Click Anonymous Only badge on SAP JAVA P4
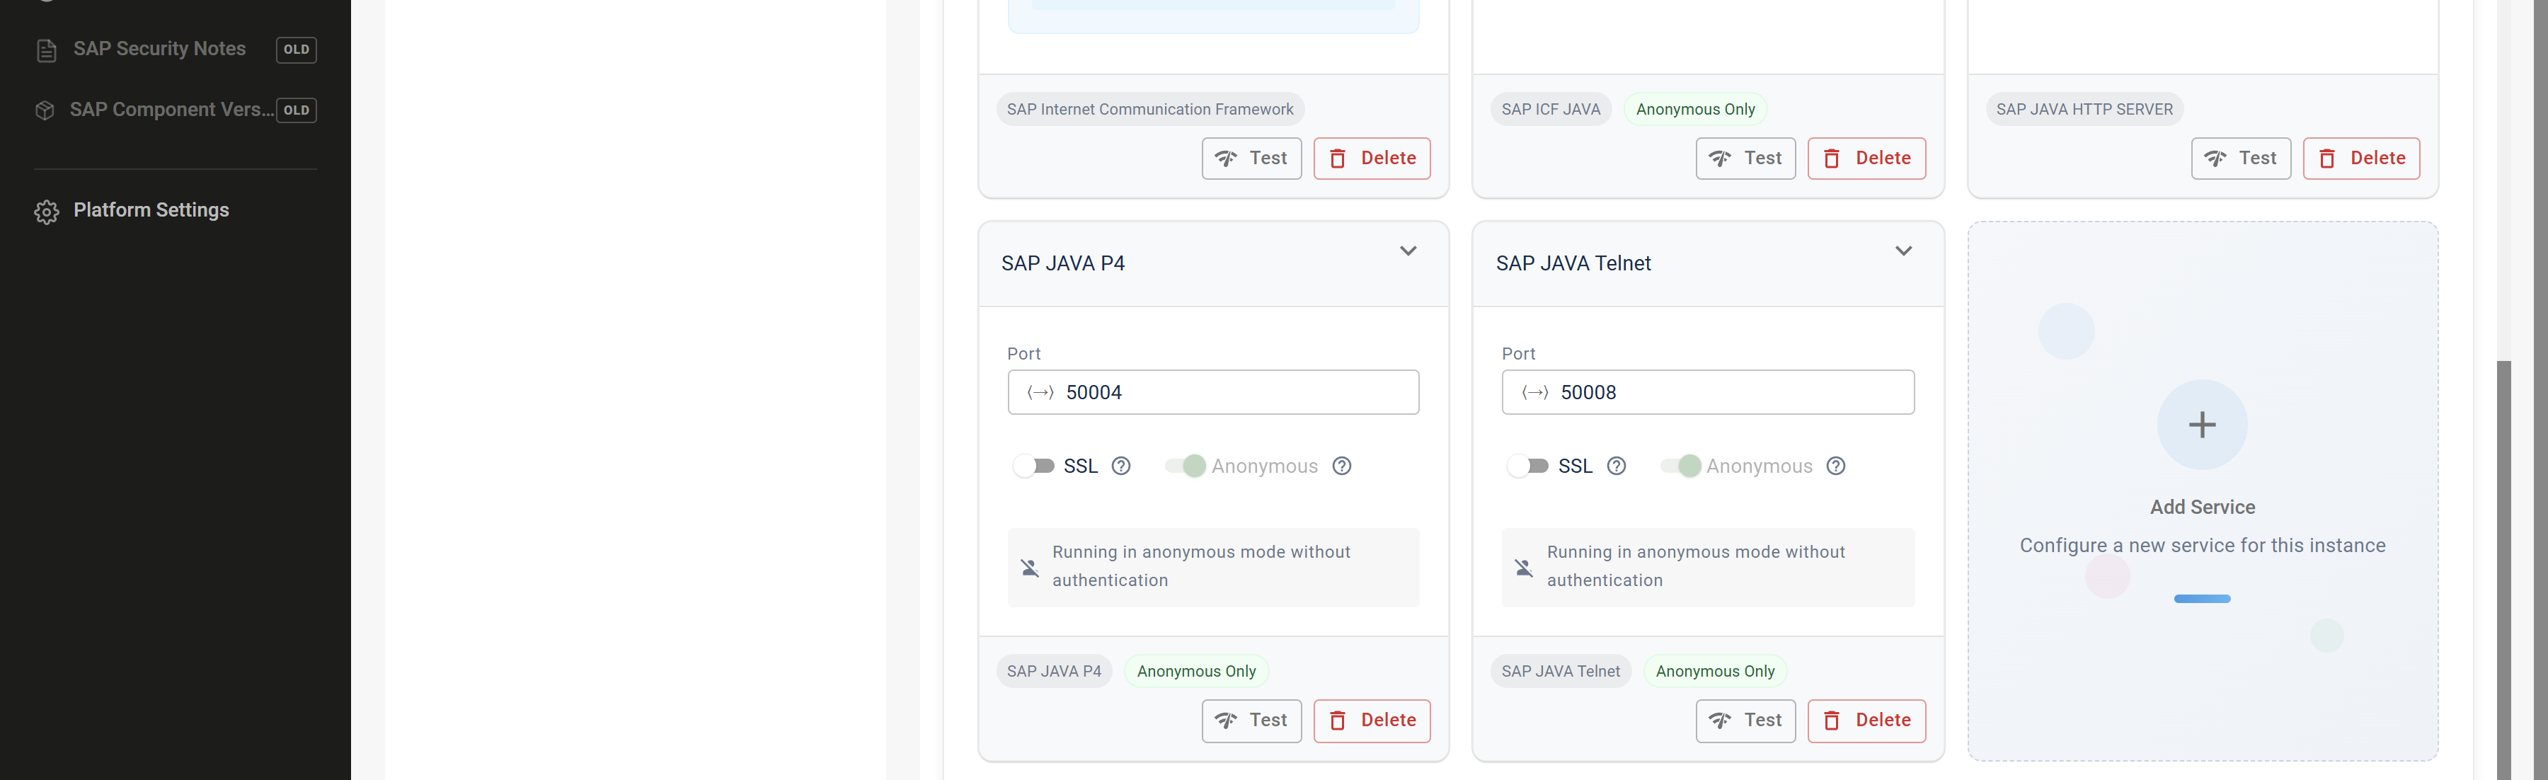The width and height of the screenshot is (2548, 780). pos(1196,671)
